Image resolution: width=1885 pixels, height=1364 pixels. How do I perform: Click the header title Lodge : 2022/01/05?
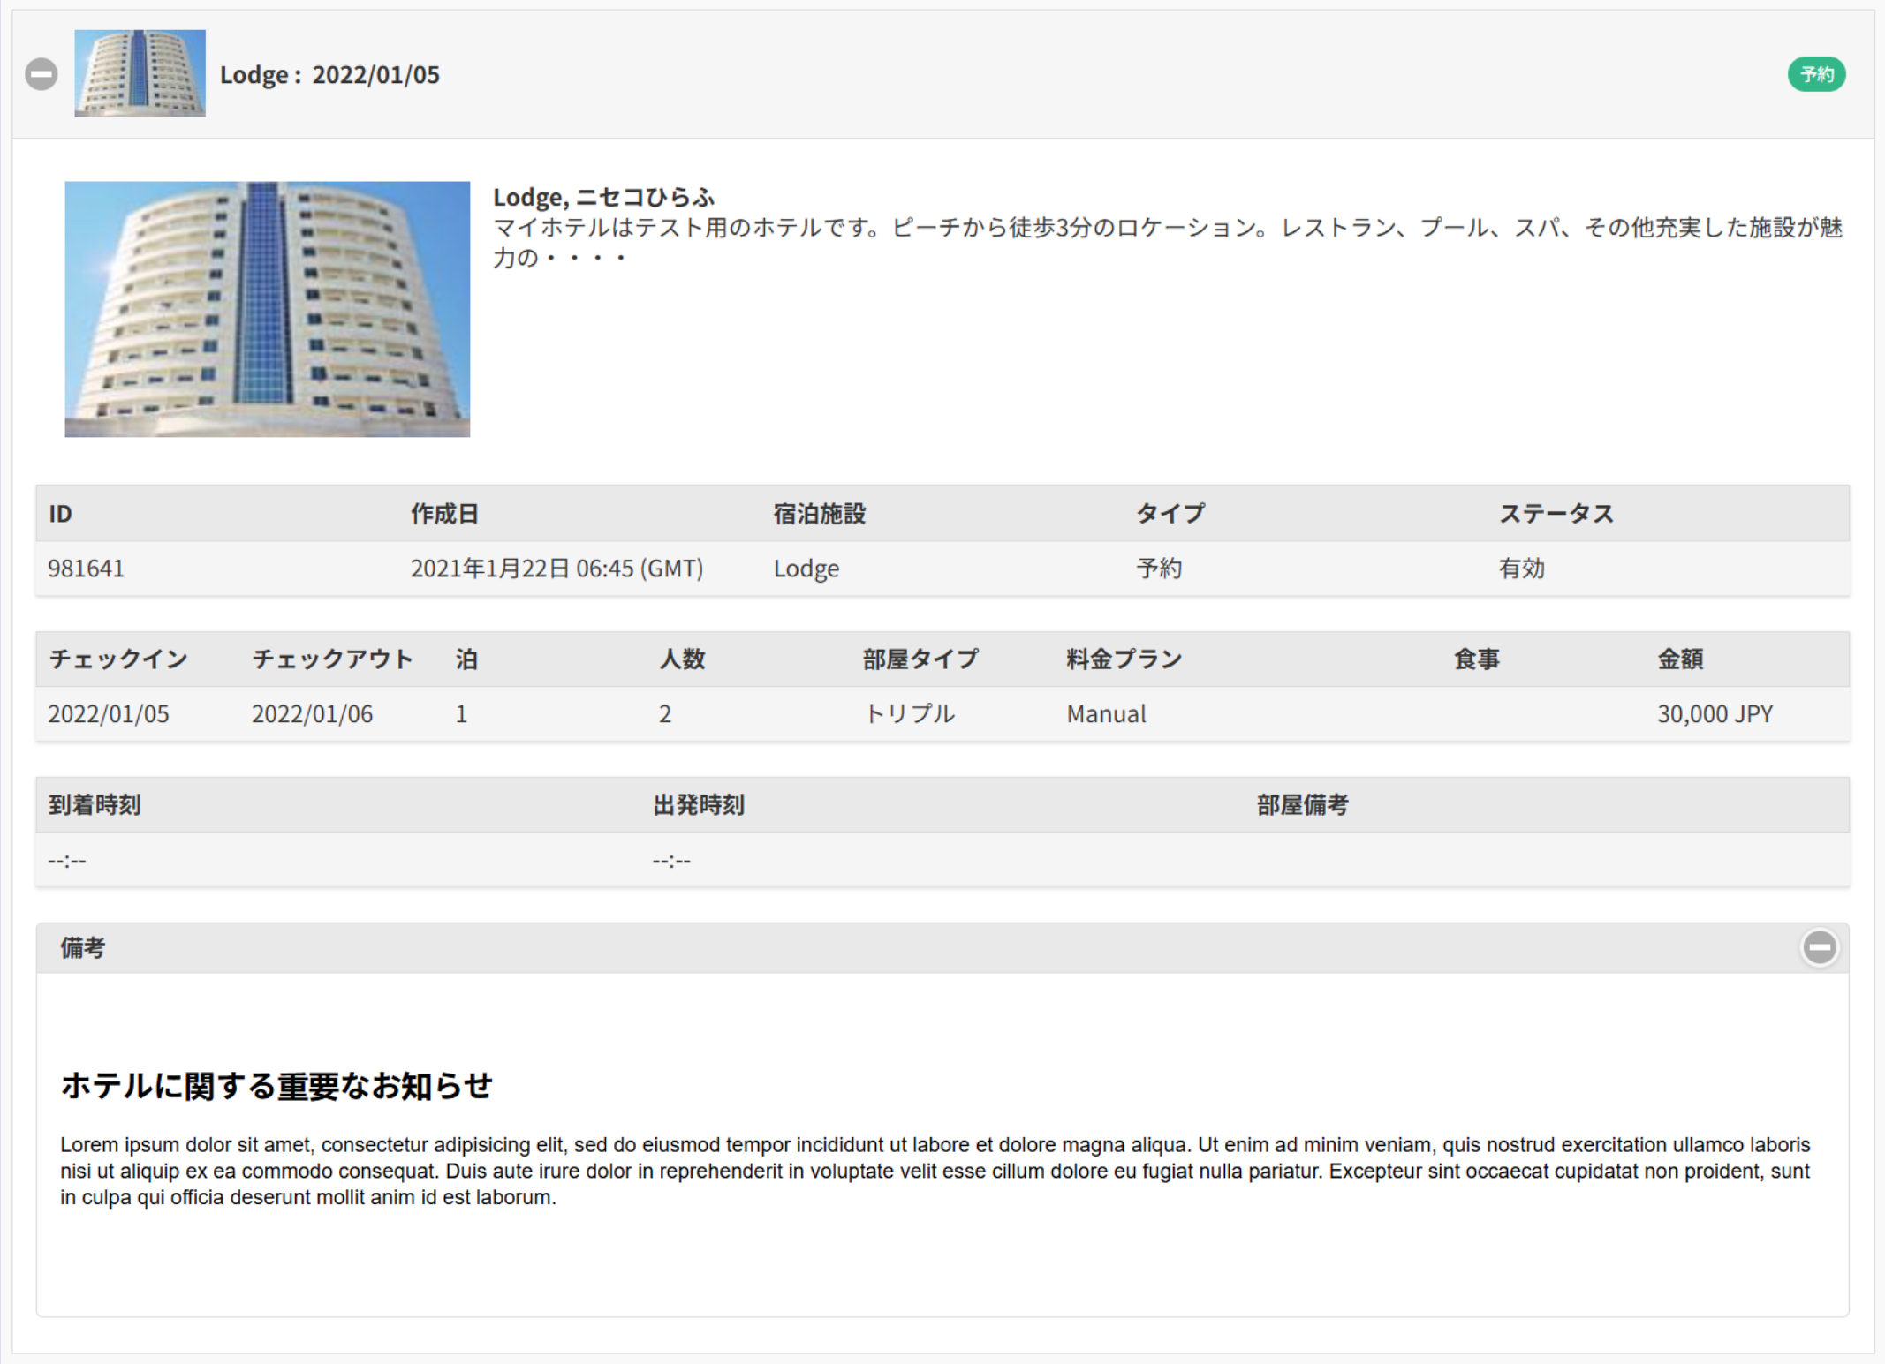point(329,75)
